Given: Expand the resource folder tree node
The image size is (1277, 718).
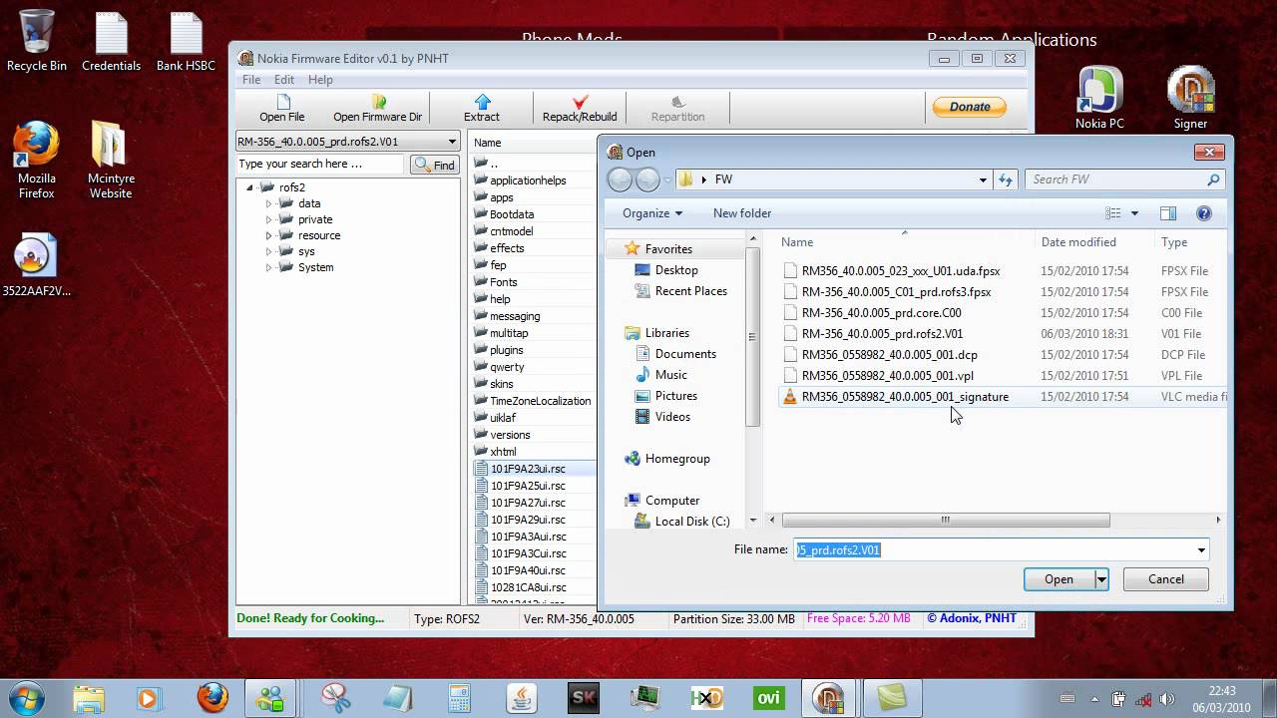Looking at the screenshot, I should (x=268, y=235).
